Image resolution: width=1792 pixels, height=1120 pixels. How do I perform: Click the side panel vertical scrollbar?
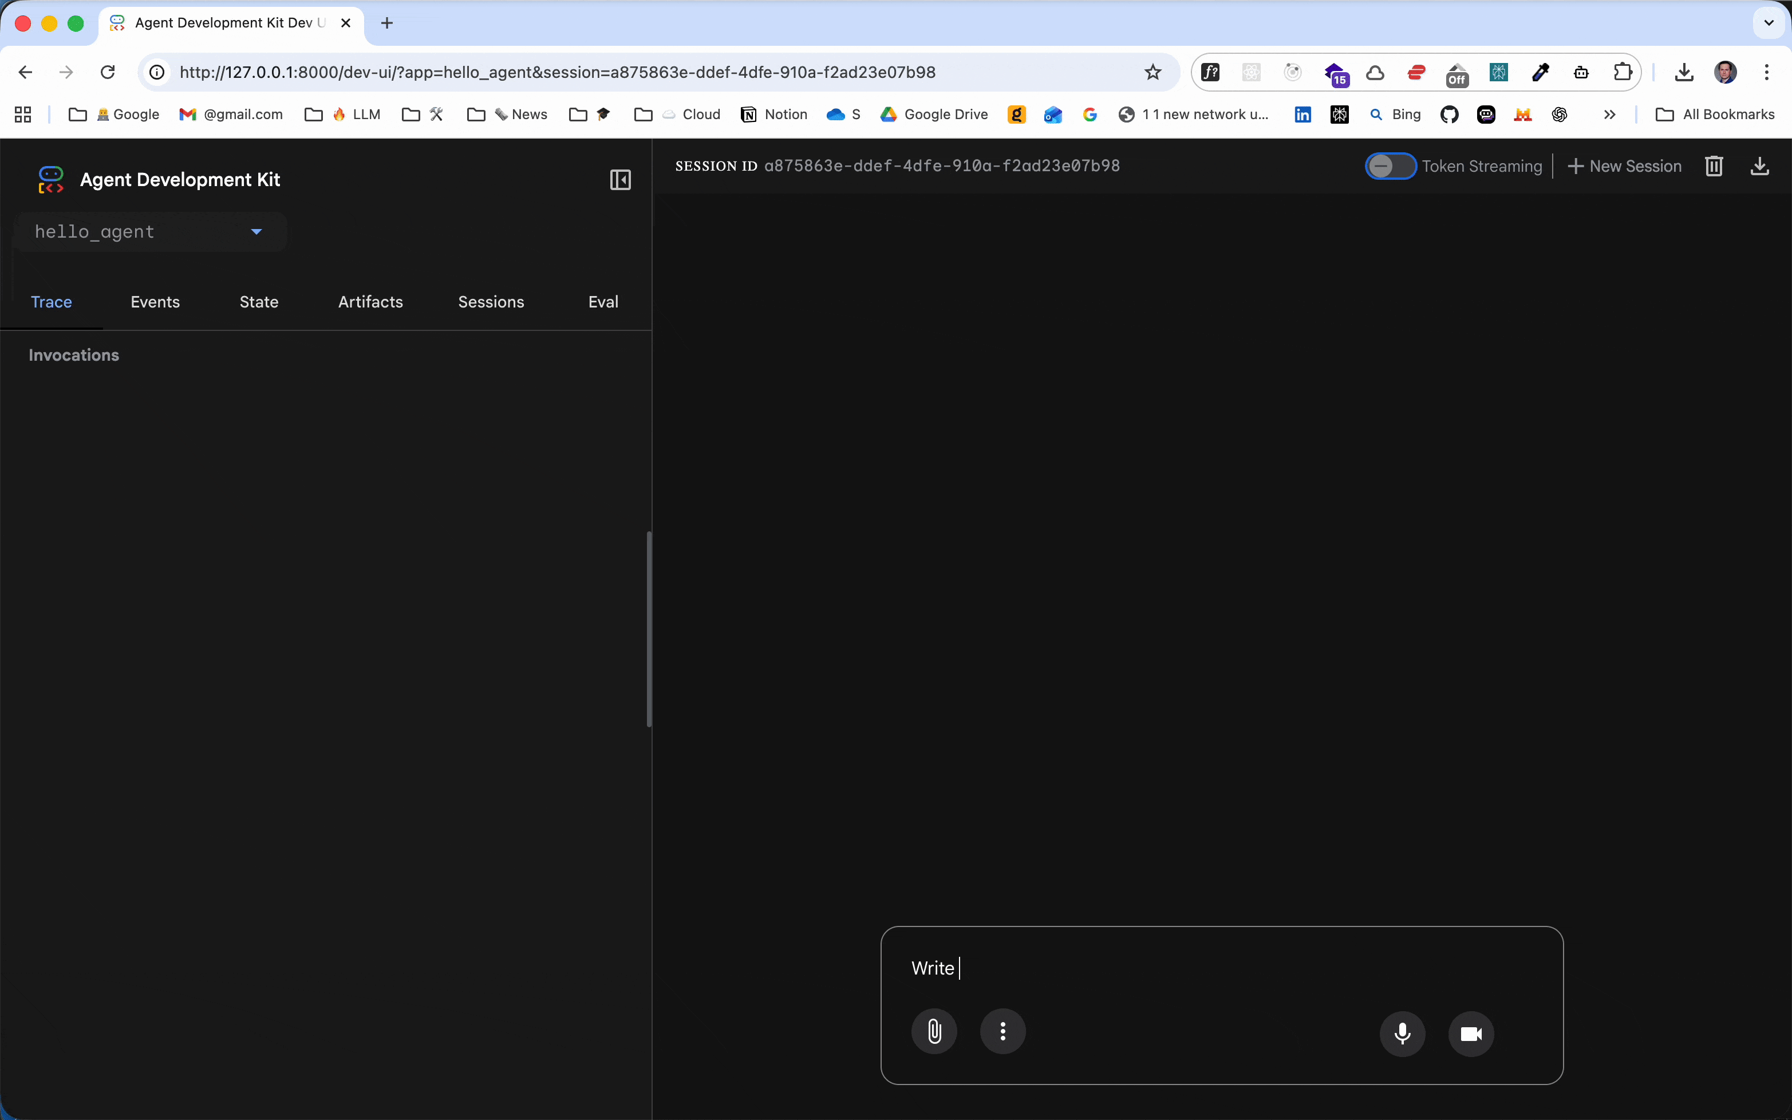point(649,628)
